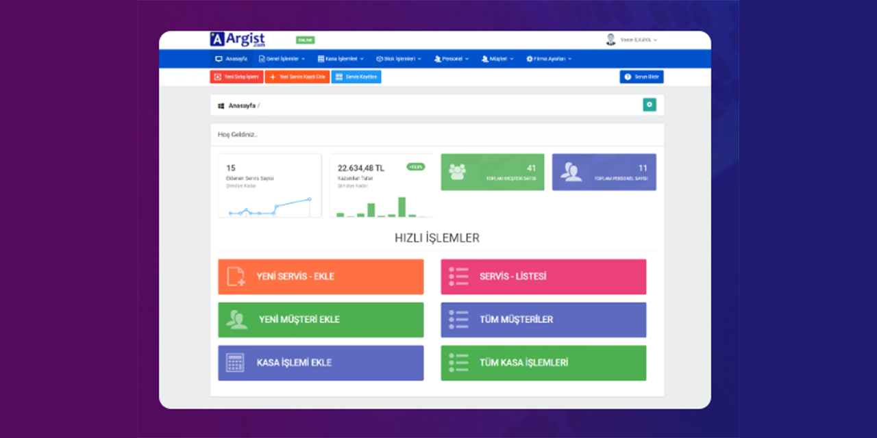Open the Personel dropdown menu
This screenshot has width=877, height=438.
(x=452, y=58)
